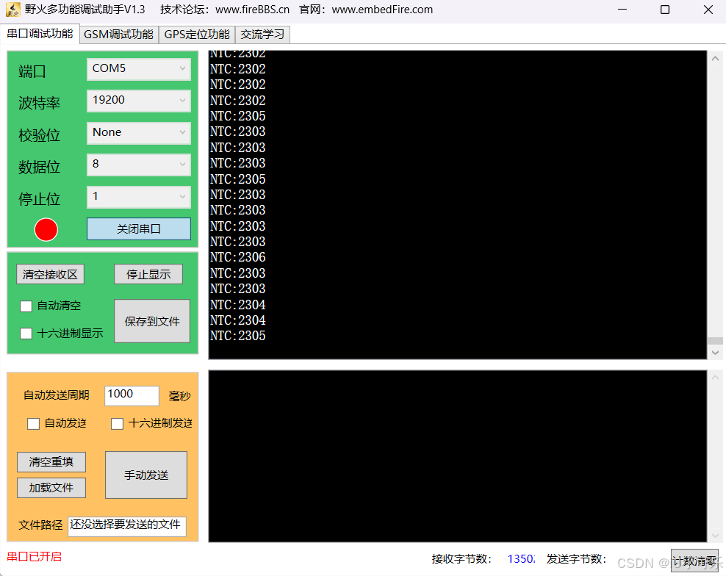Click the 毫秒 unit label

(179, 396)
